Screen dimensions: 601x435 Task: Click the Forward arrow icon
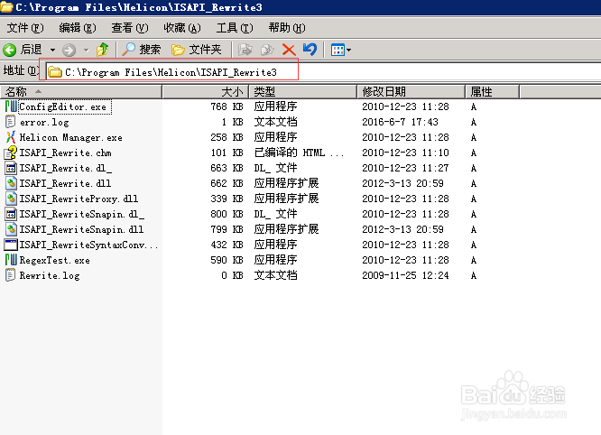coord(69,50)
